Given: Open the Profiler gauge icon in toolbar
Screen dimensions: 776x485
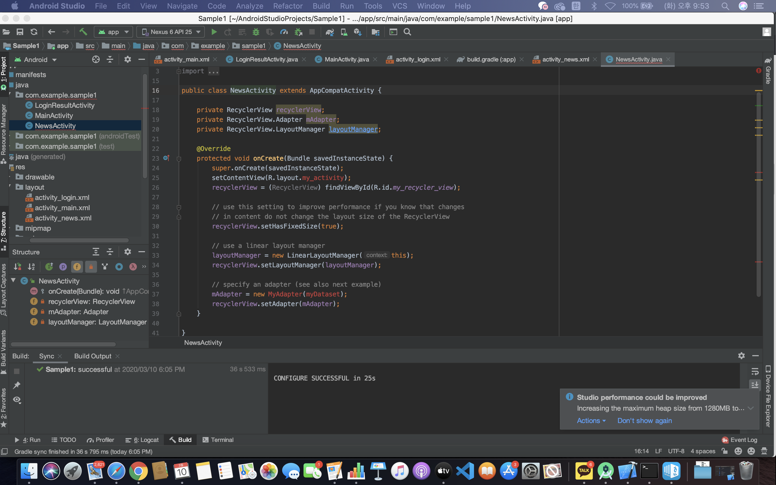Looking at the screenshot, I should (x=284, y=32).
